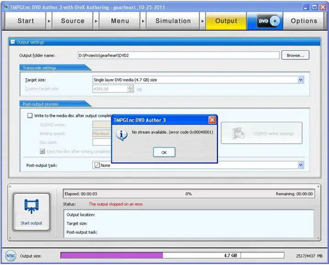Open the Target size dropdown
Image resolution: width=329 pixels, height=265 pixels.
coord(301,80)
